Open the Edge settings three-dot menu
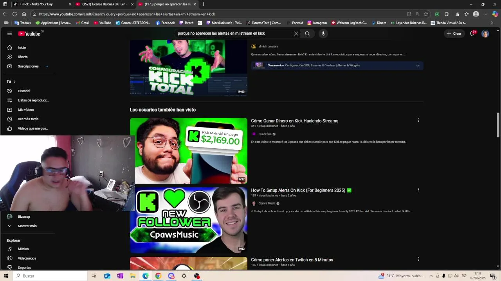Viewport: 501px width, 281px height. [485, 14]
